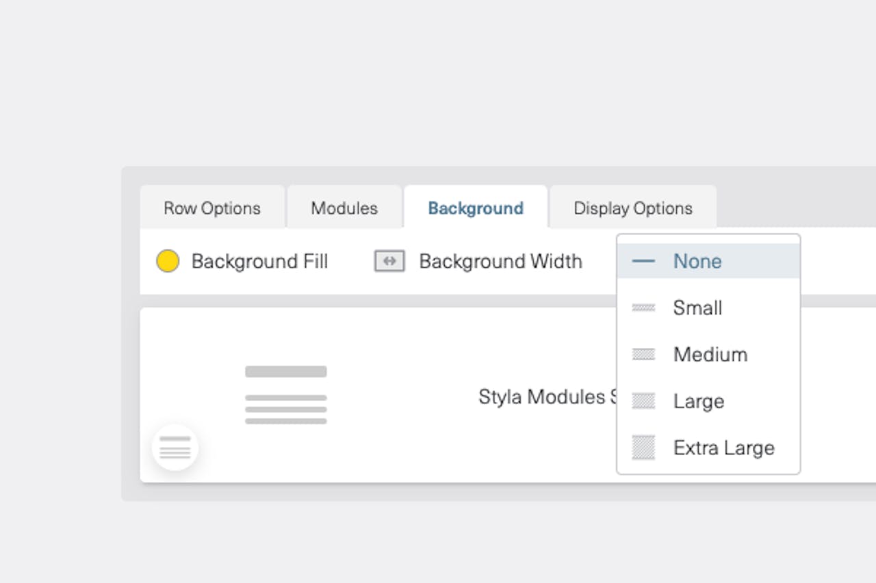Click the Background Width label
The width and height of the screenshot is (876, 583).
pyautogui.click(x=500, y=261)
